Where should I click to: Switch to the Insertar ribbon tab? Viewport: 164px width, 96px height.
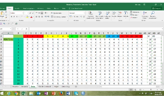coord(17,9)
